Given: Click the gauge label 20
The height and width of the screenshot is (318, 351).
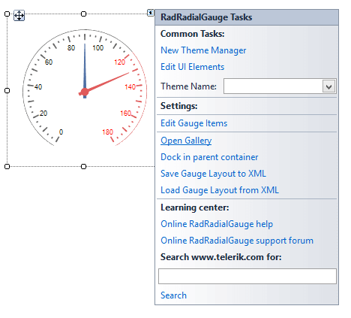Looking at the screenshot, I should [x=43, y=114].
